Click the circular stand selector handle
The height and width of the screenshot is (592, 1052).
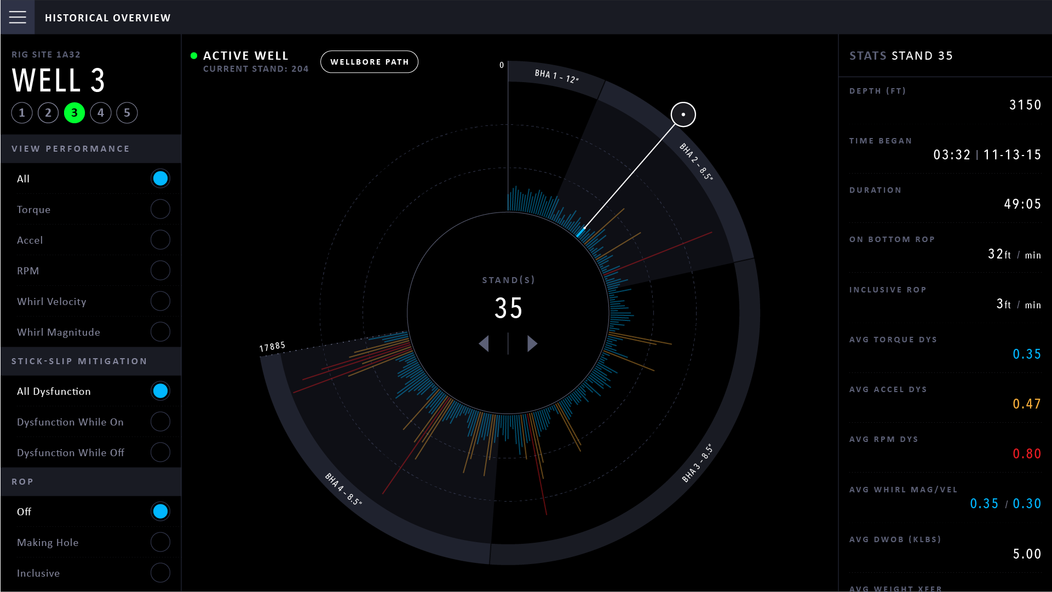683,114
